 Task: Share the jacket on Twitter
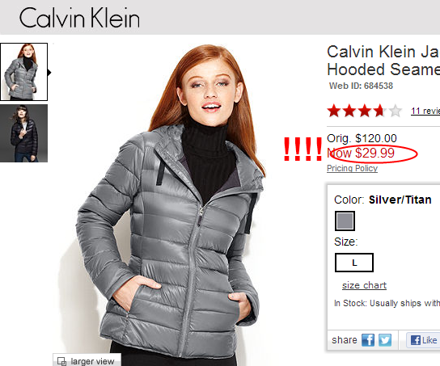click(385, 340)
